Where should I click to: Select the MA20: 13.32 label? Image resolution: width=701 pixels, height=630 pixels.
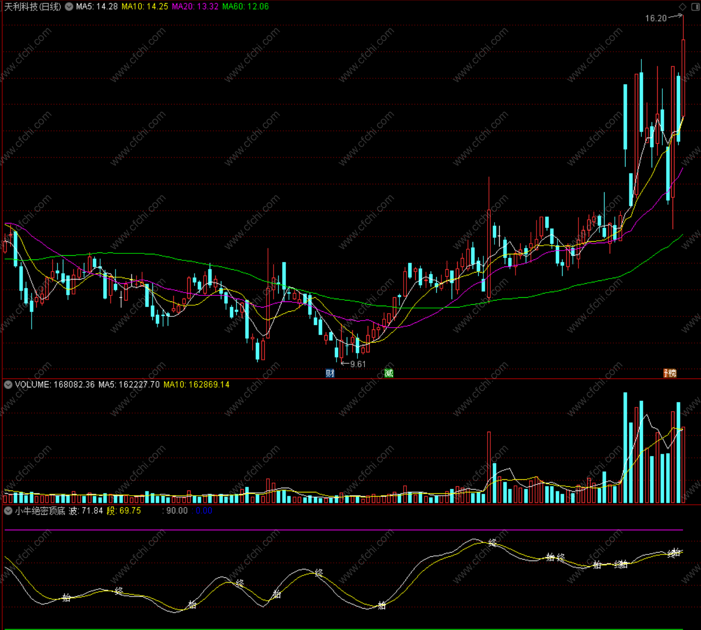click(195, 7)
